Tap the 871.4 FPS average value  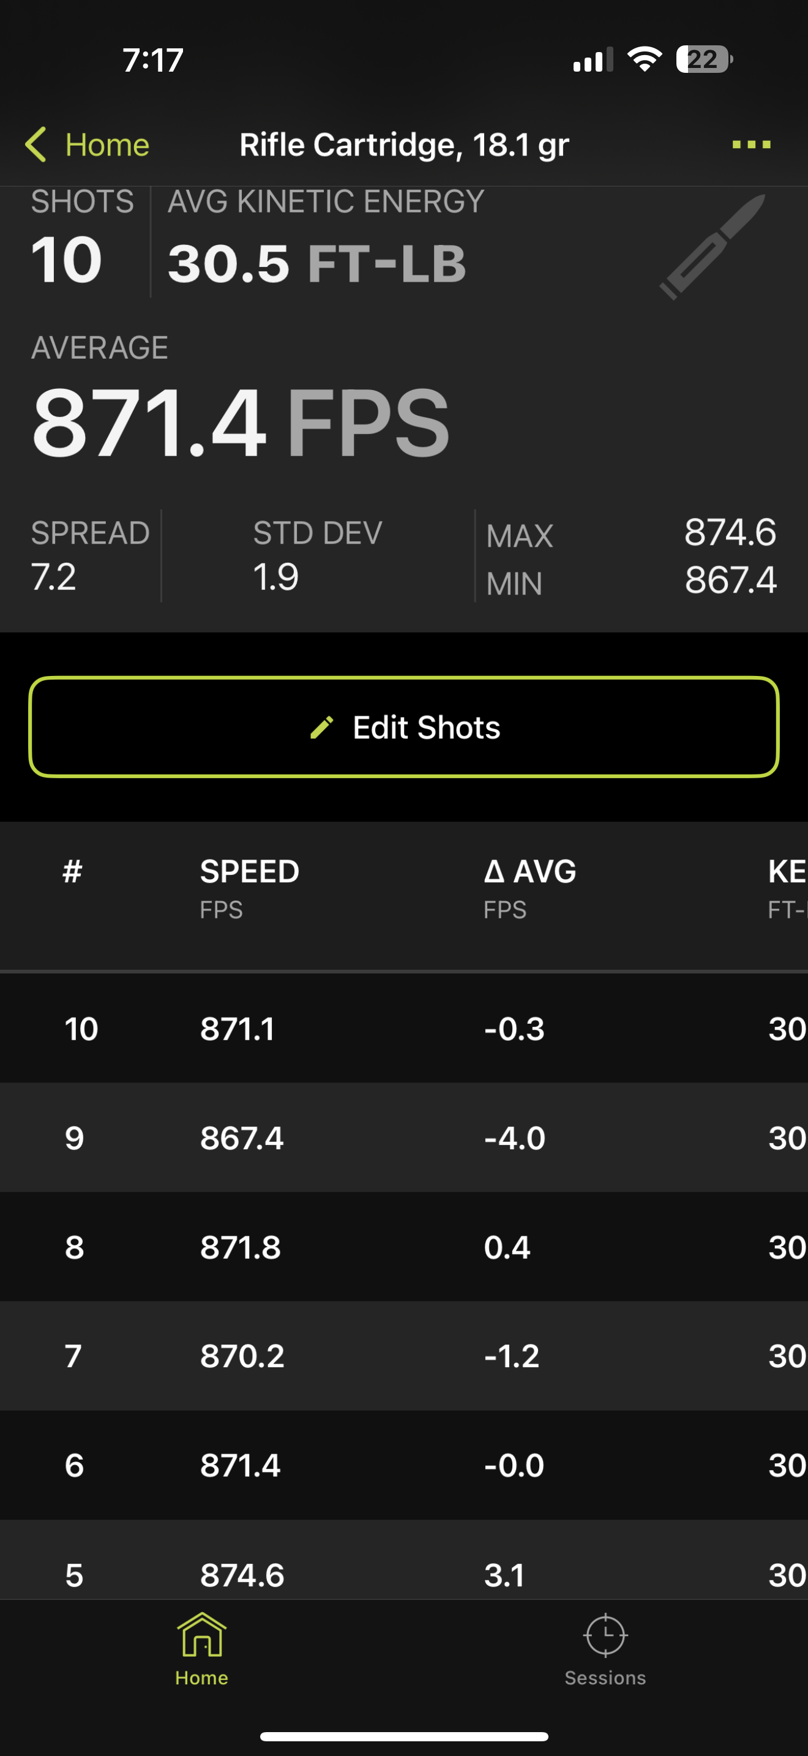tap(241, 422)
